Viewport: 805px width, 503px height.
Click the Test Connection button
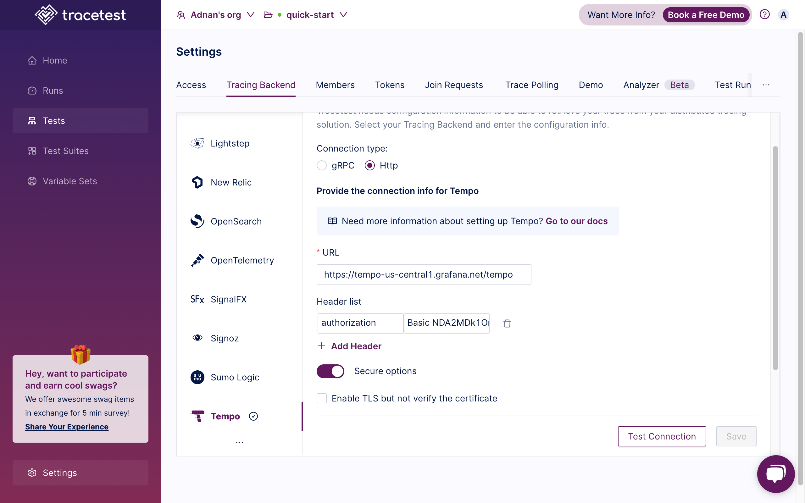tap(662, 436)
